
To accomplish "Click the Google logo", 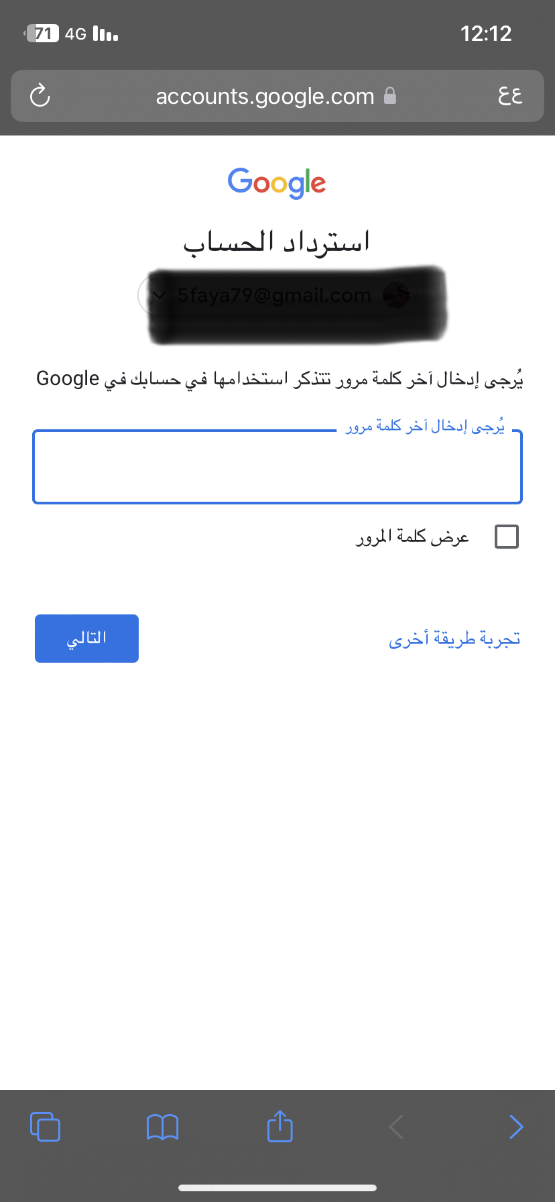I will 277,182.
